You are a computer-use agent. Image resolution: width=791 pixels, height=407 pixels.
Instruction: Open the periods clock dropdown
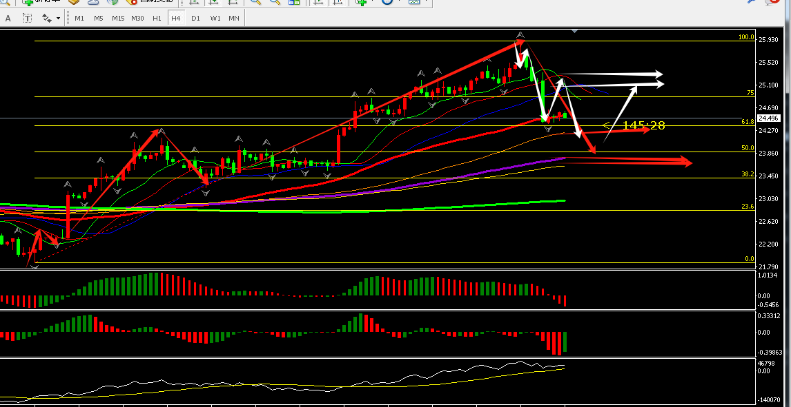[x=388, y=2]
